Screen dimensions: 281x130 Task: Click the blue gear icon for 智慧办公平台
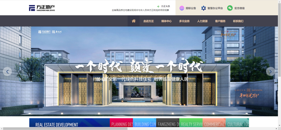(x=203, y=8)
